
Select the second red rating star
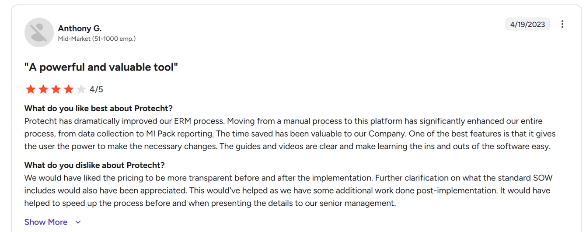point(43,89)
